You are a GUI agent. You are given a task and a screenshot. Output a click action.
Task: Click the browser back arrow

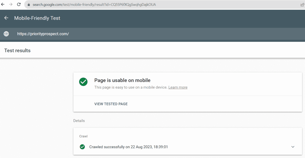[3, 4]
